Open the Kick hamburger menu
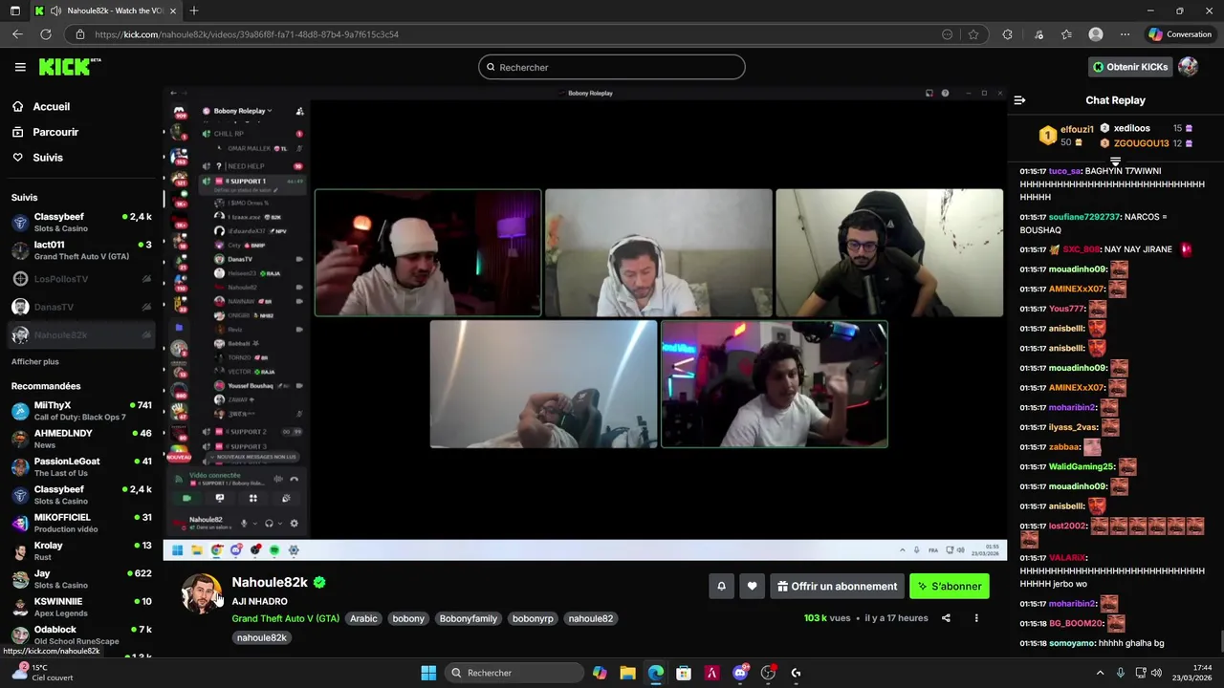The width and height of the screenshot is (1224, 688). pyautogui.click(x=20, y=67)
